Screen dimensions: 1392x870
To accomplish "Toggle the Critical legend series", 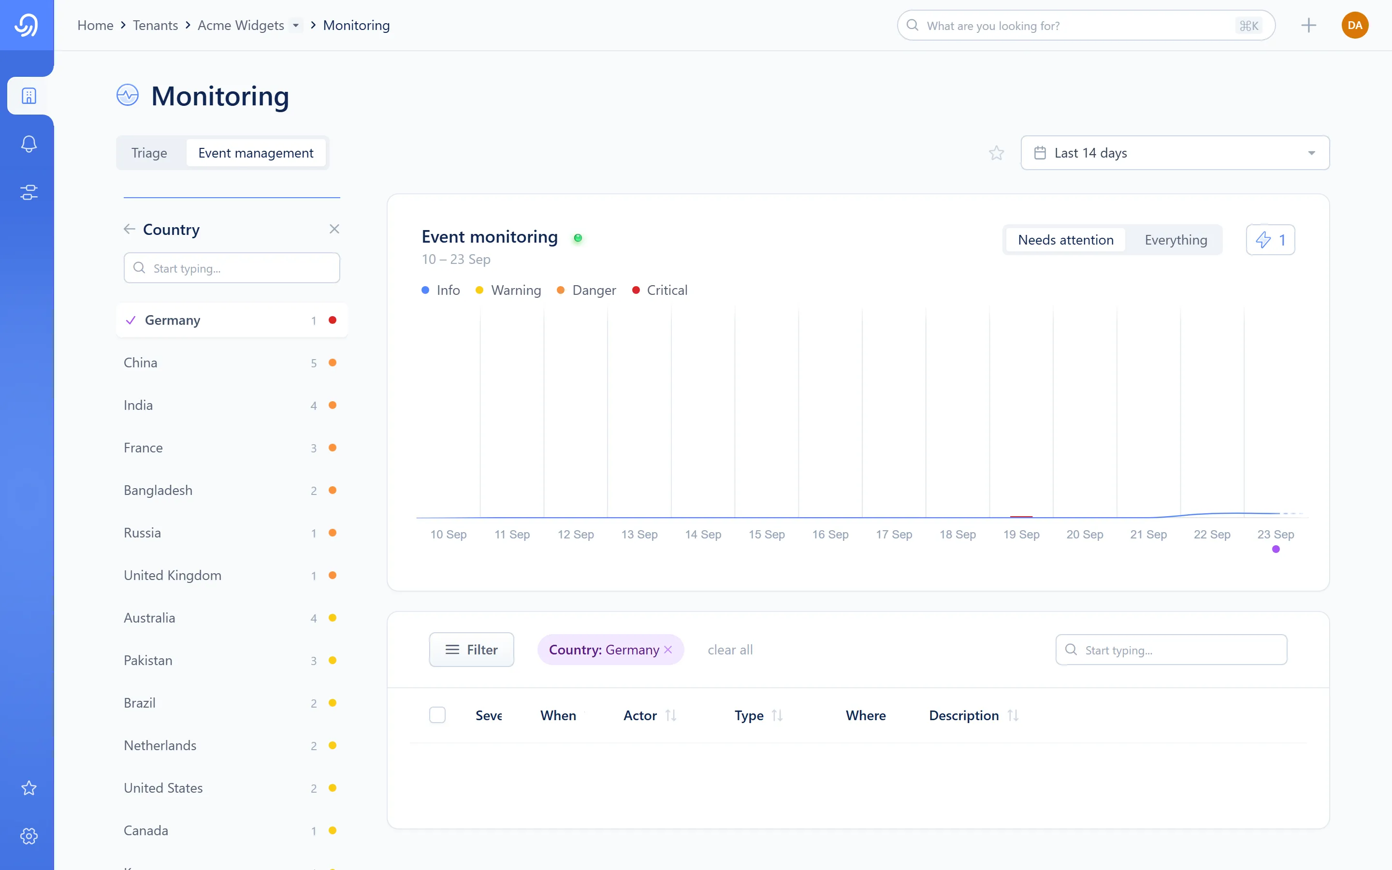I will [x=659, y=290].
